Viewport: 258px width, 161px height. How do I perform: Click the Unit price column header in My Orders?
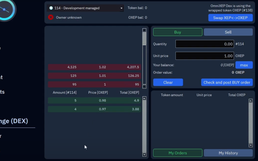click(x=204, y=95)
